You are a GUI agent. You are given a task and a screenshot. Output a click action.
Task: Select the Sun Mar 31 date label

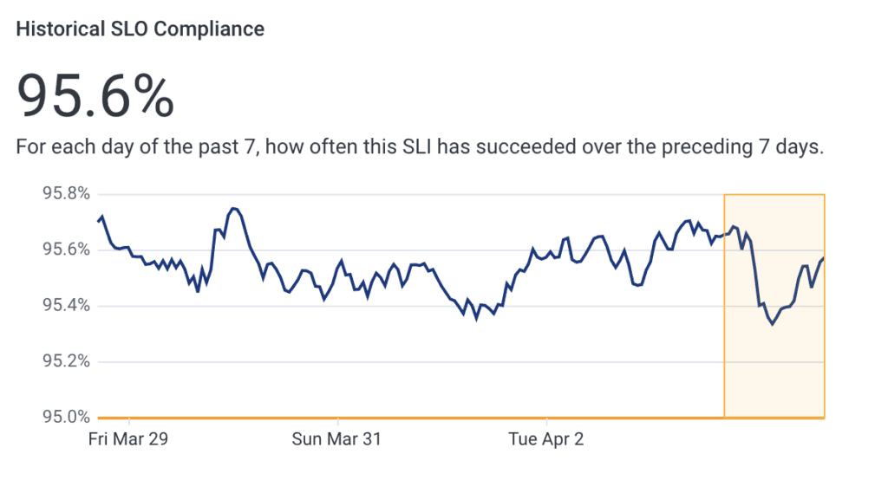[x=336, y=439]
